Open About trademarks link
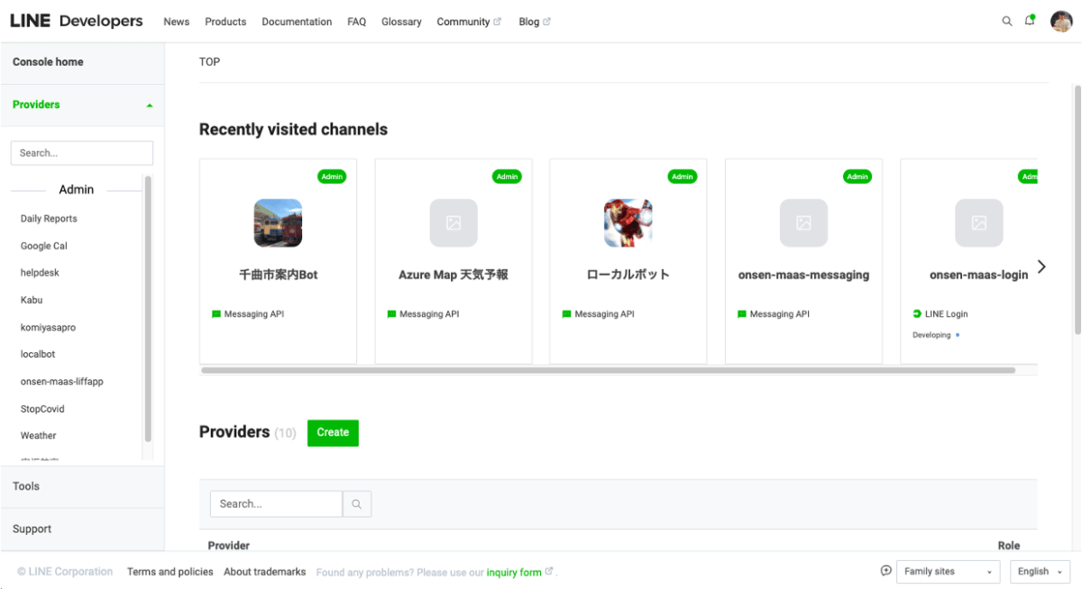 [x=265, y=572]
